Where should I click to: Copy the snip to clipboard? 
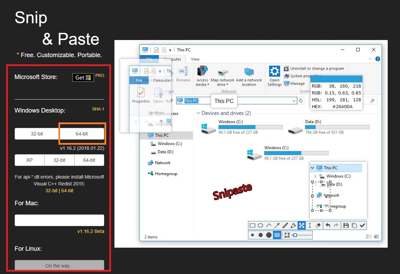pos(354,225)
